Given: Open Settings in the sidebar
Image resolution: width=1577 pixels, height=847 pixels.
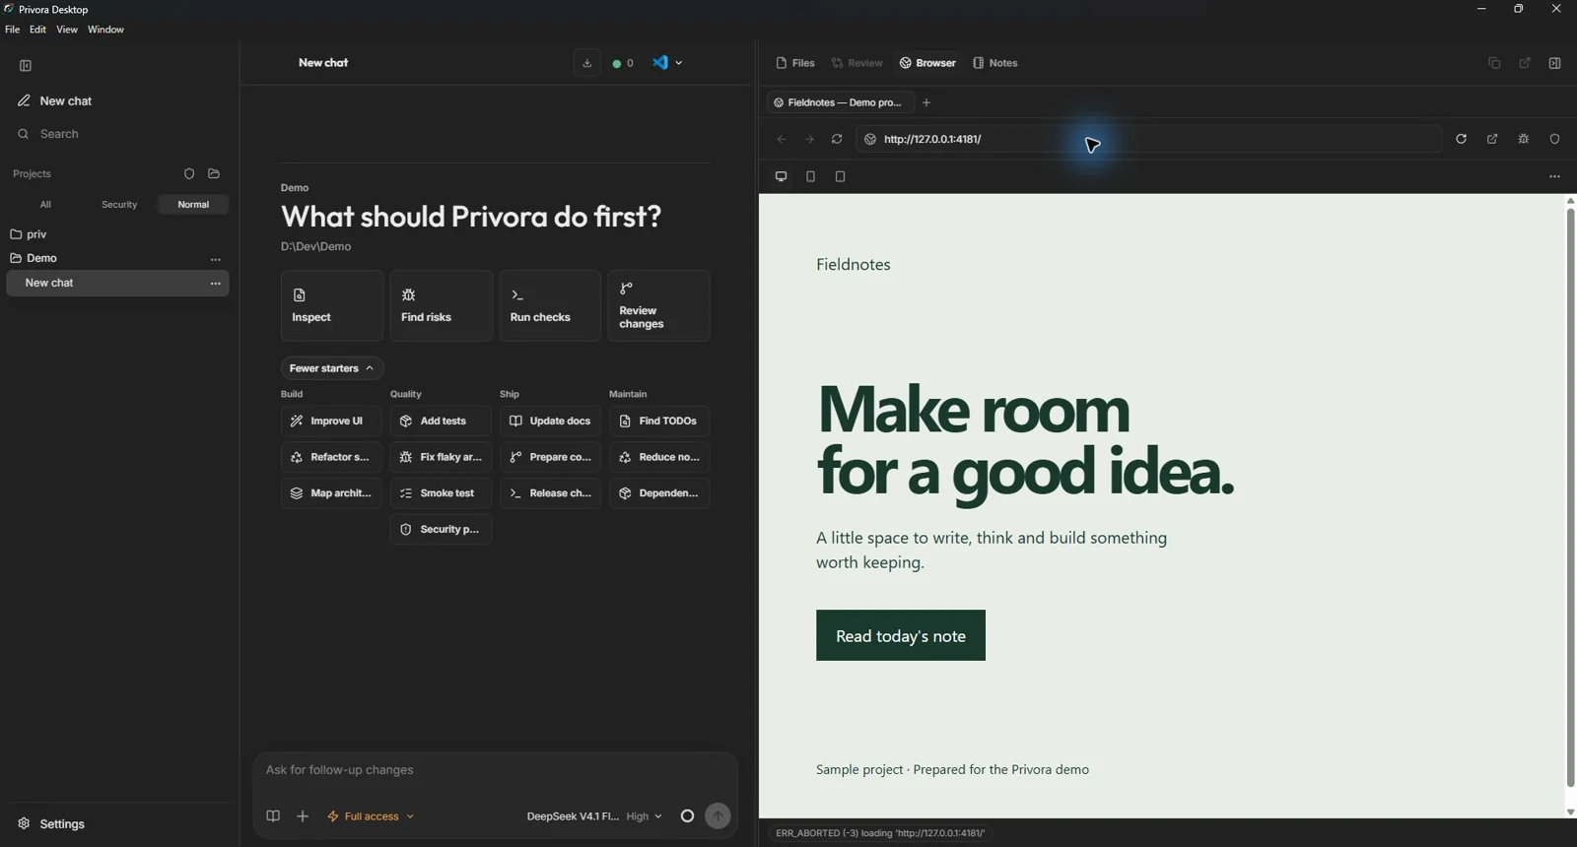Looking at the screenshot, I should pos(51,824).
